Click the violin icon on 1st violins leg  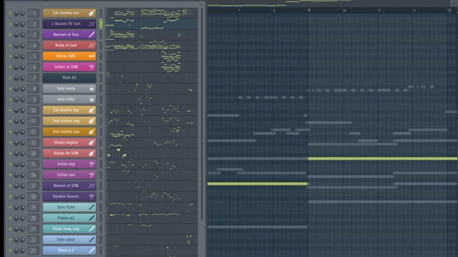92,110
